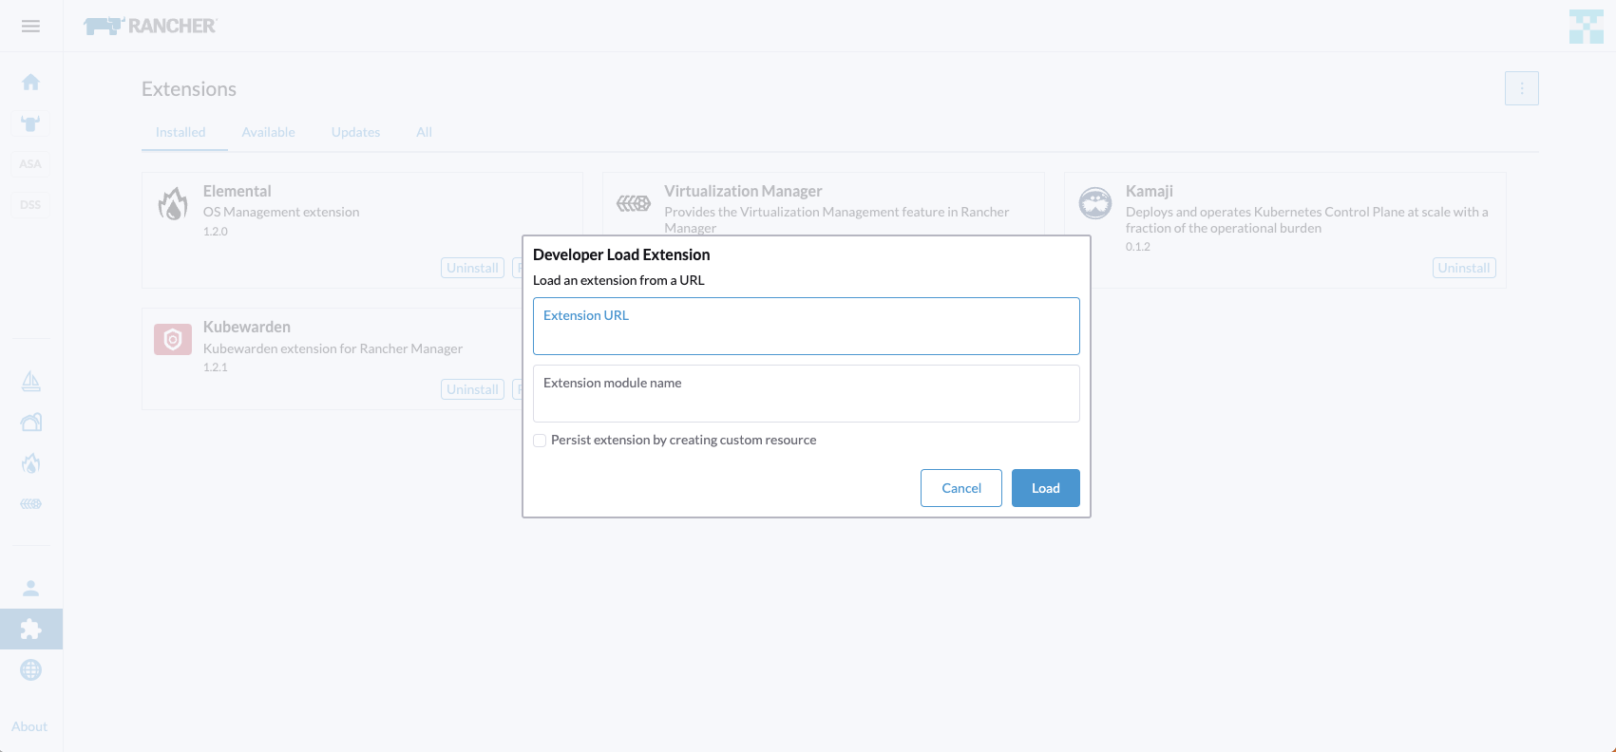Select the ASA cluster in sidebar
The width and height of the screenshot is (1616, 752).
(x=30, y=163)
